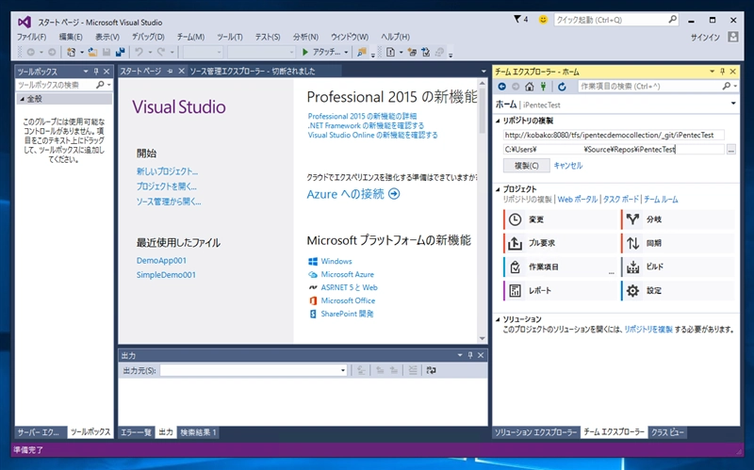Click the Microsoft Azure news link

347,274
